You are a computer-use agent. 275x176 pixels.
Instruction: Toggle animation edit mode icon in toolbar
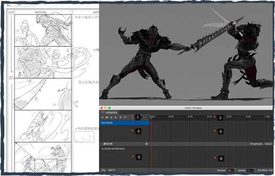click(102, 117)
